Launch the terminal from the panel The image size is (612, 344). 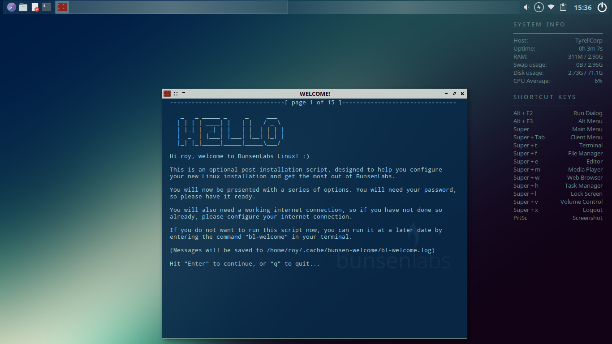point(47,7)
